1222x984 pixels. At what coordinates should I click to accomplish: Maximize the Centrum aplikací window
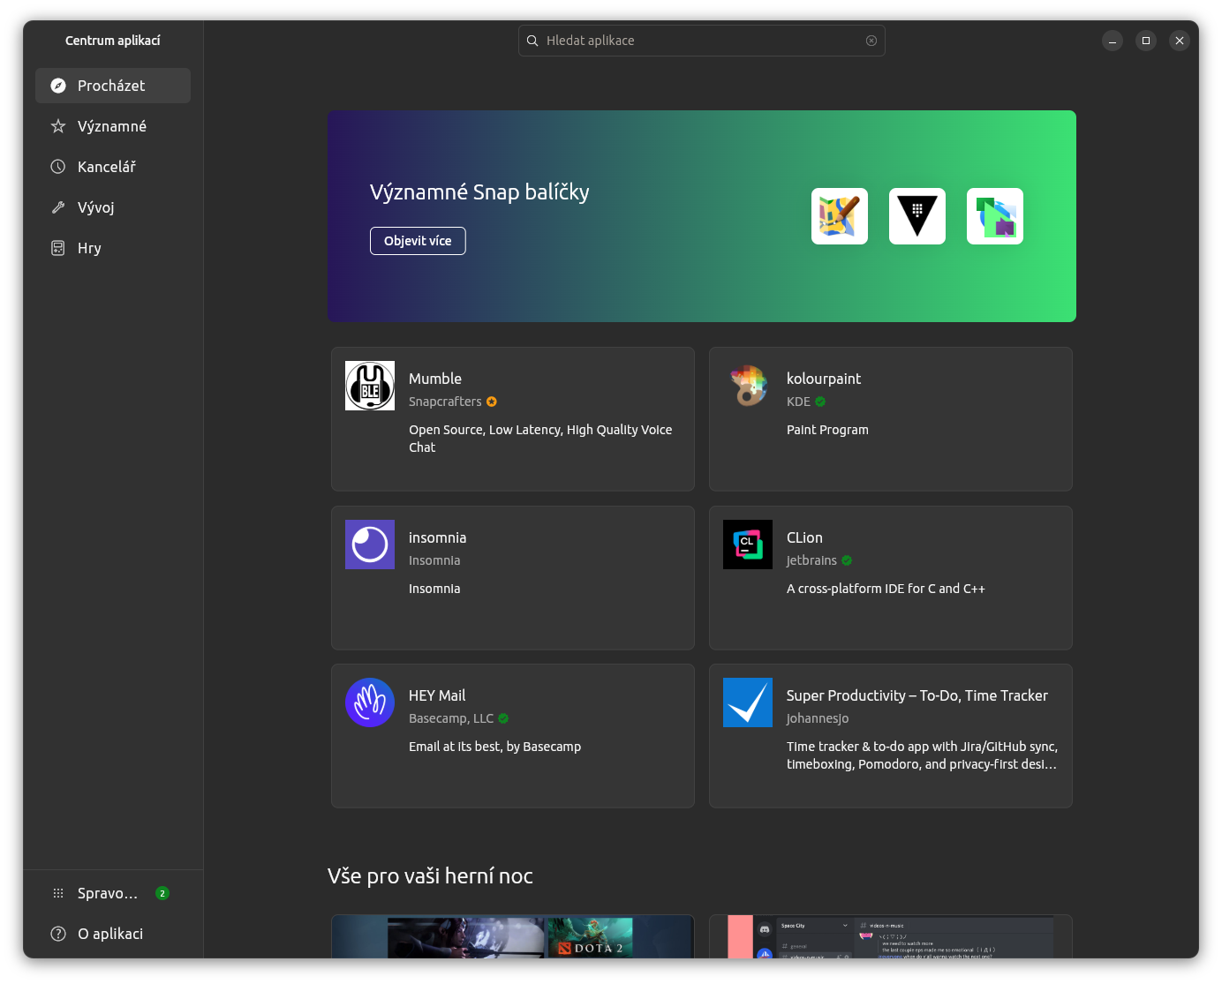[x=1146, y=41]
